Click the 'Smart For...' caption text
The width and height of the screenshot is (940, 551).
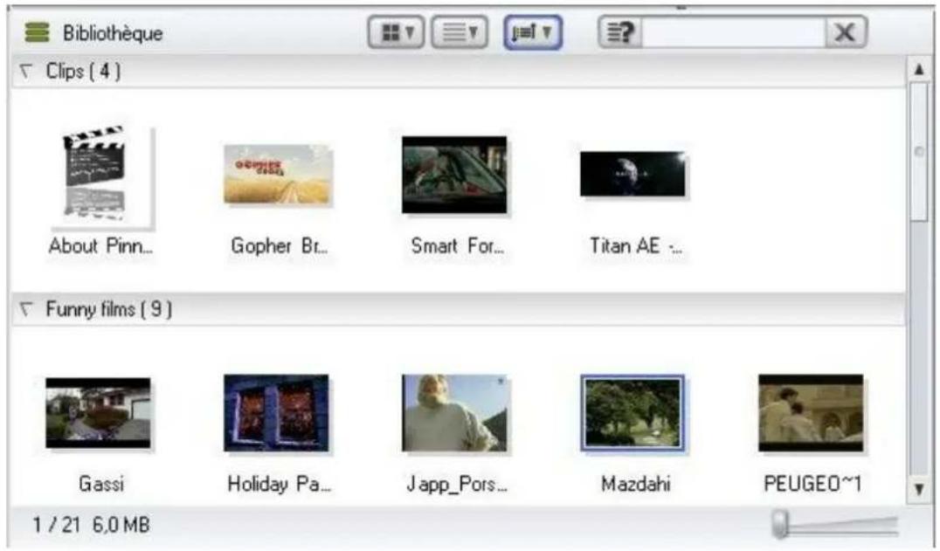[458, 245]
